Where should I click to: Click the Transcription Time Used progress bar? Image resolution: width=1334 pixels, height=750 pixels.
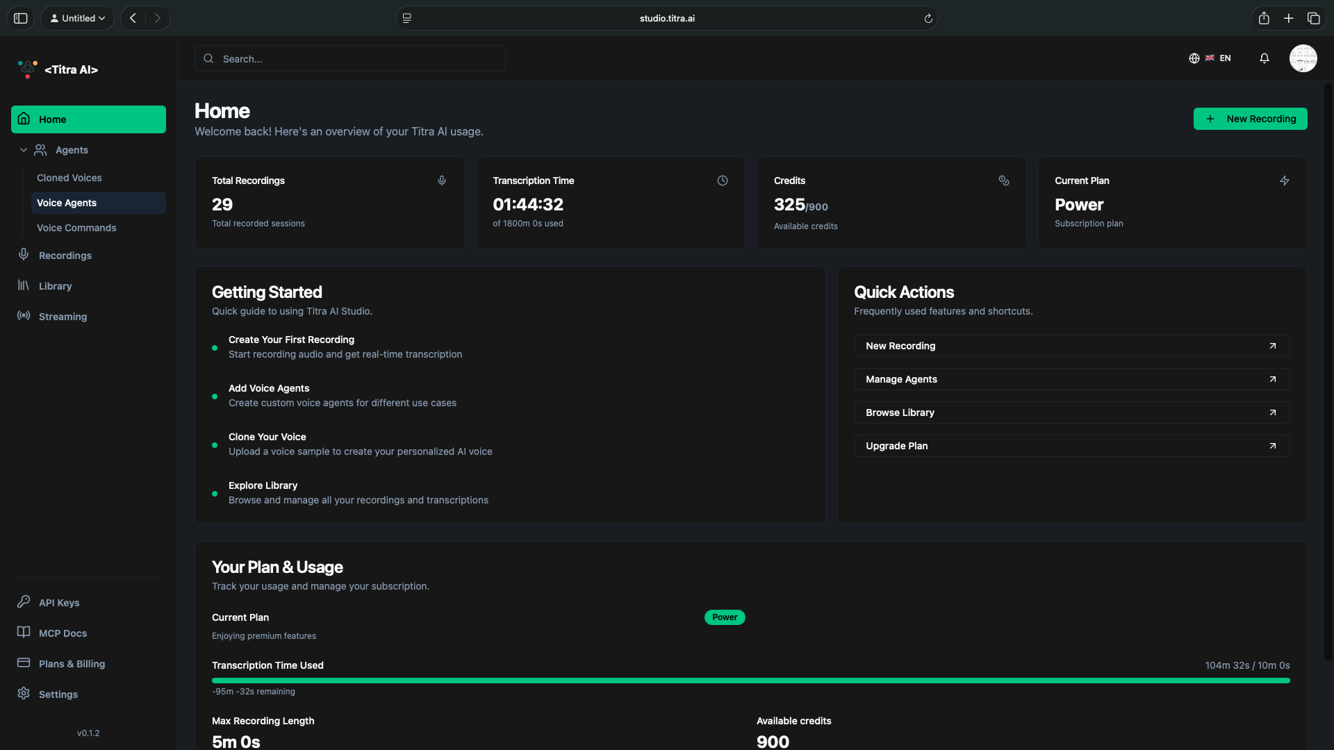pos(750,681)
